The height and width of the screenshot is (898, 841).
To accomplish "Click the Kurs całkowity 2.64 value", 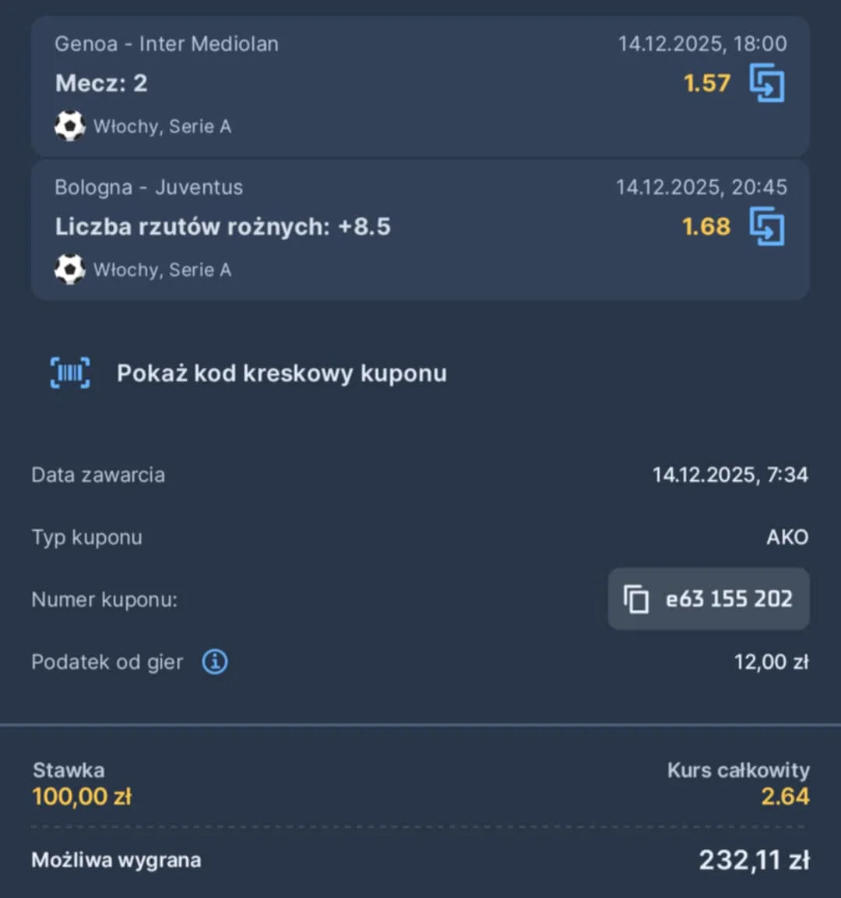I will (x=785, y=797).
